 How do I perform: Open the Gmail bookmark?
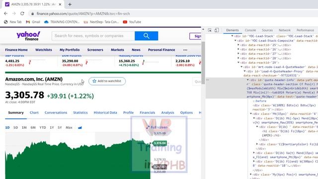click(33, 22)
